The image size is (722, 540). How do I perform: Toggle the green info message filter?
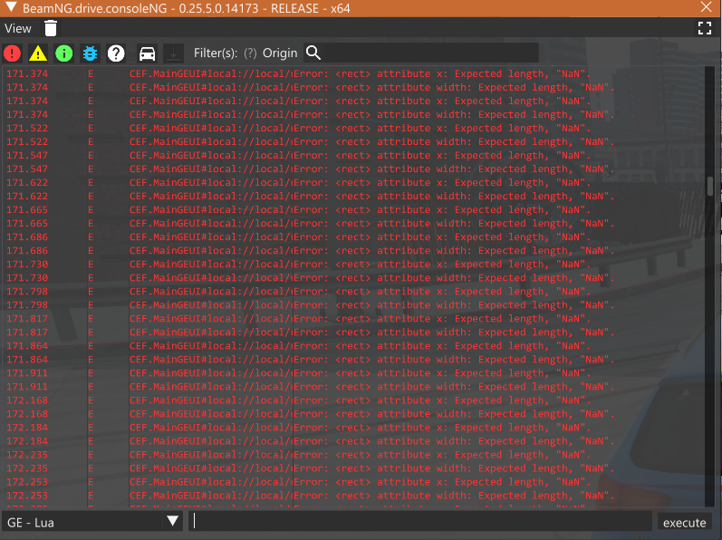tap(64, 53)
